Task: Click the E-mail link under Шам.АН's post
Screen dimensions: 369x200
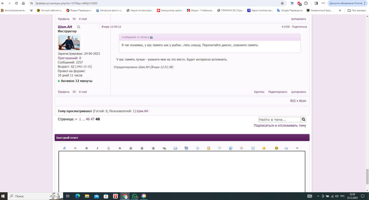Action: coord(83,92)
